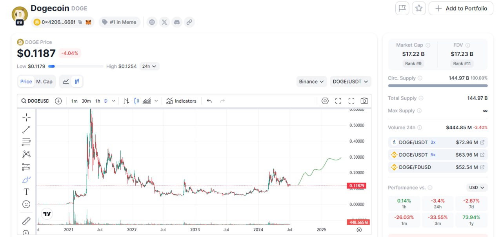Open the Indicators menu
This screenshot has height=237, width=502.
click(181, 101)
